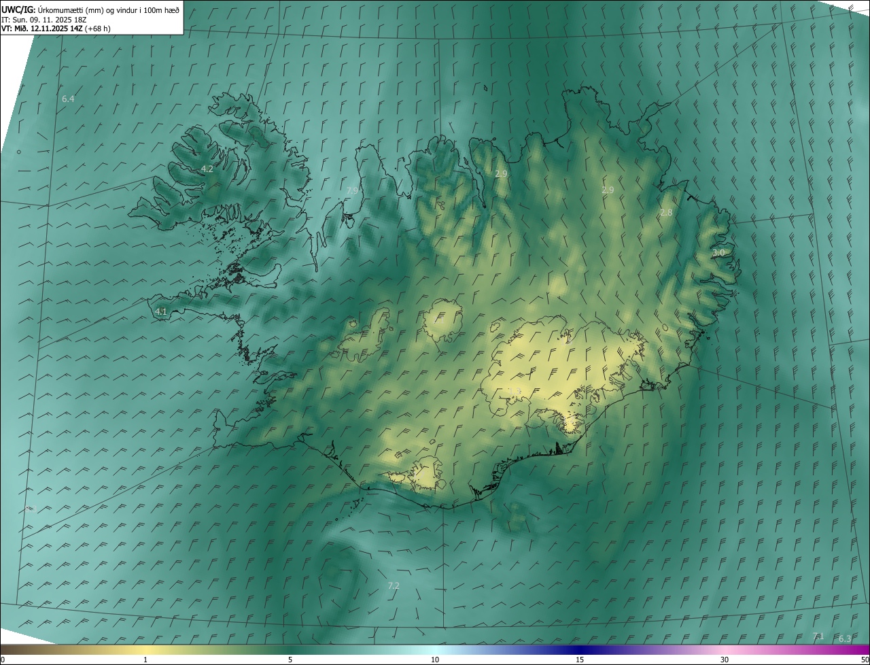Screen dimensions: 870x665
Task: Click the '3.0' value near the east coast
Action: (x=718, y=253)
